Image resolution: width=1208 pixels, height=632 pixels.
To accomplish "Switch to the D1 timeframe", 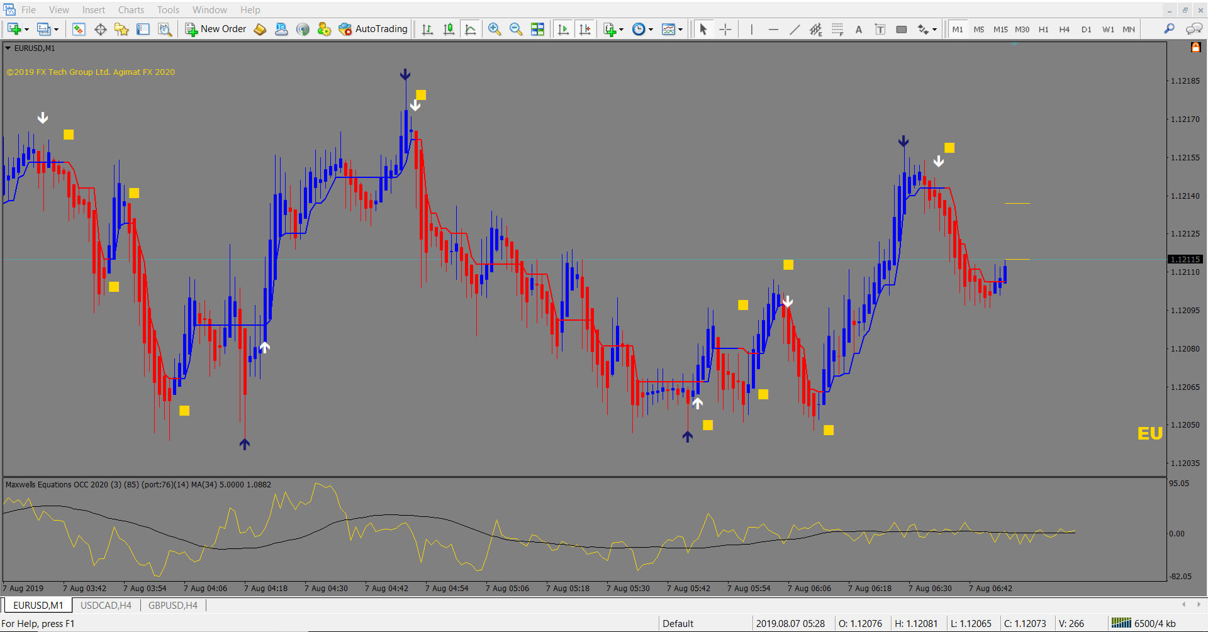I will (x=1086, y=29).
